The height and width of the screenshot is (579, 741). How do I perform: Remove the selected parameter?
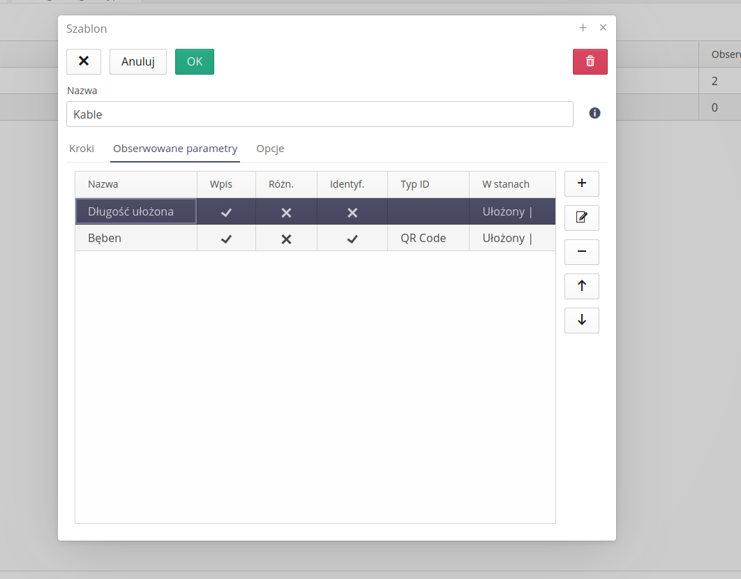tap(581, 252)
